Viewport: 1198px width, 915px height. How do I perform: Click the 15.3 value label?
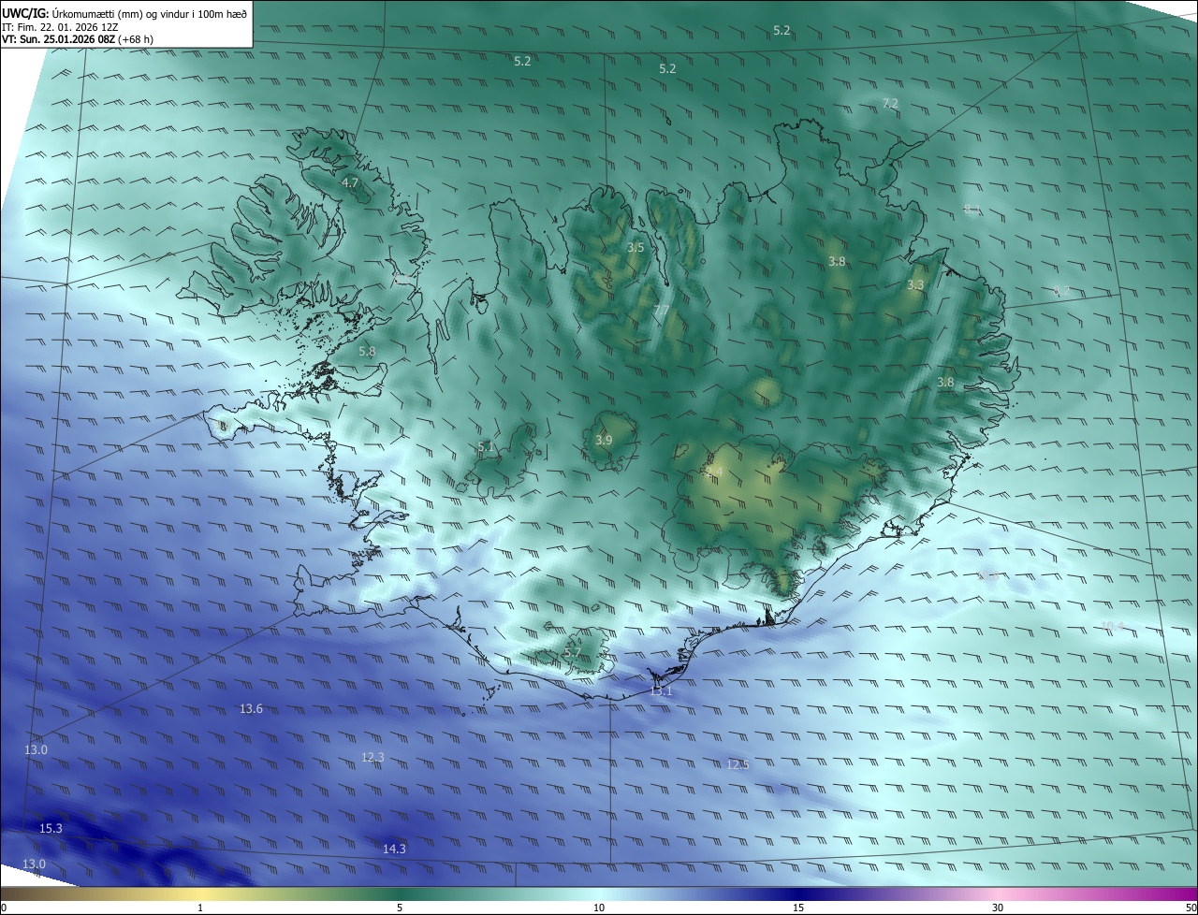51,829
